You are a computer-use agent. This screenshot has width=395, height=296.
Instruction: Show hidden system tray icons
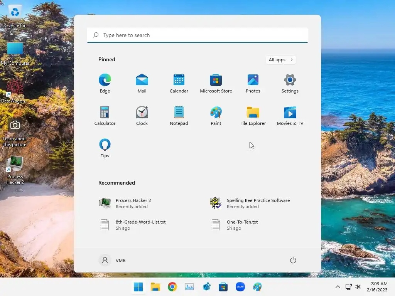338,287
